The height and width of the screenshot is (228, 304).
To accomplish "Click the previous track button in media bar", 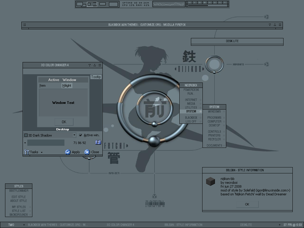I will (x=190, y=2).
